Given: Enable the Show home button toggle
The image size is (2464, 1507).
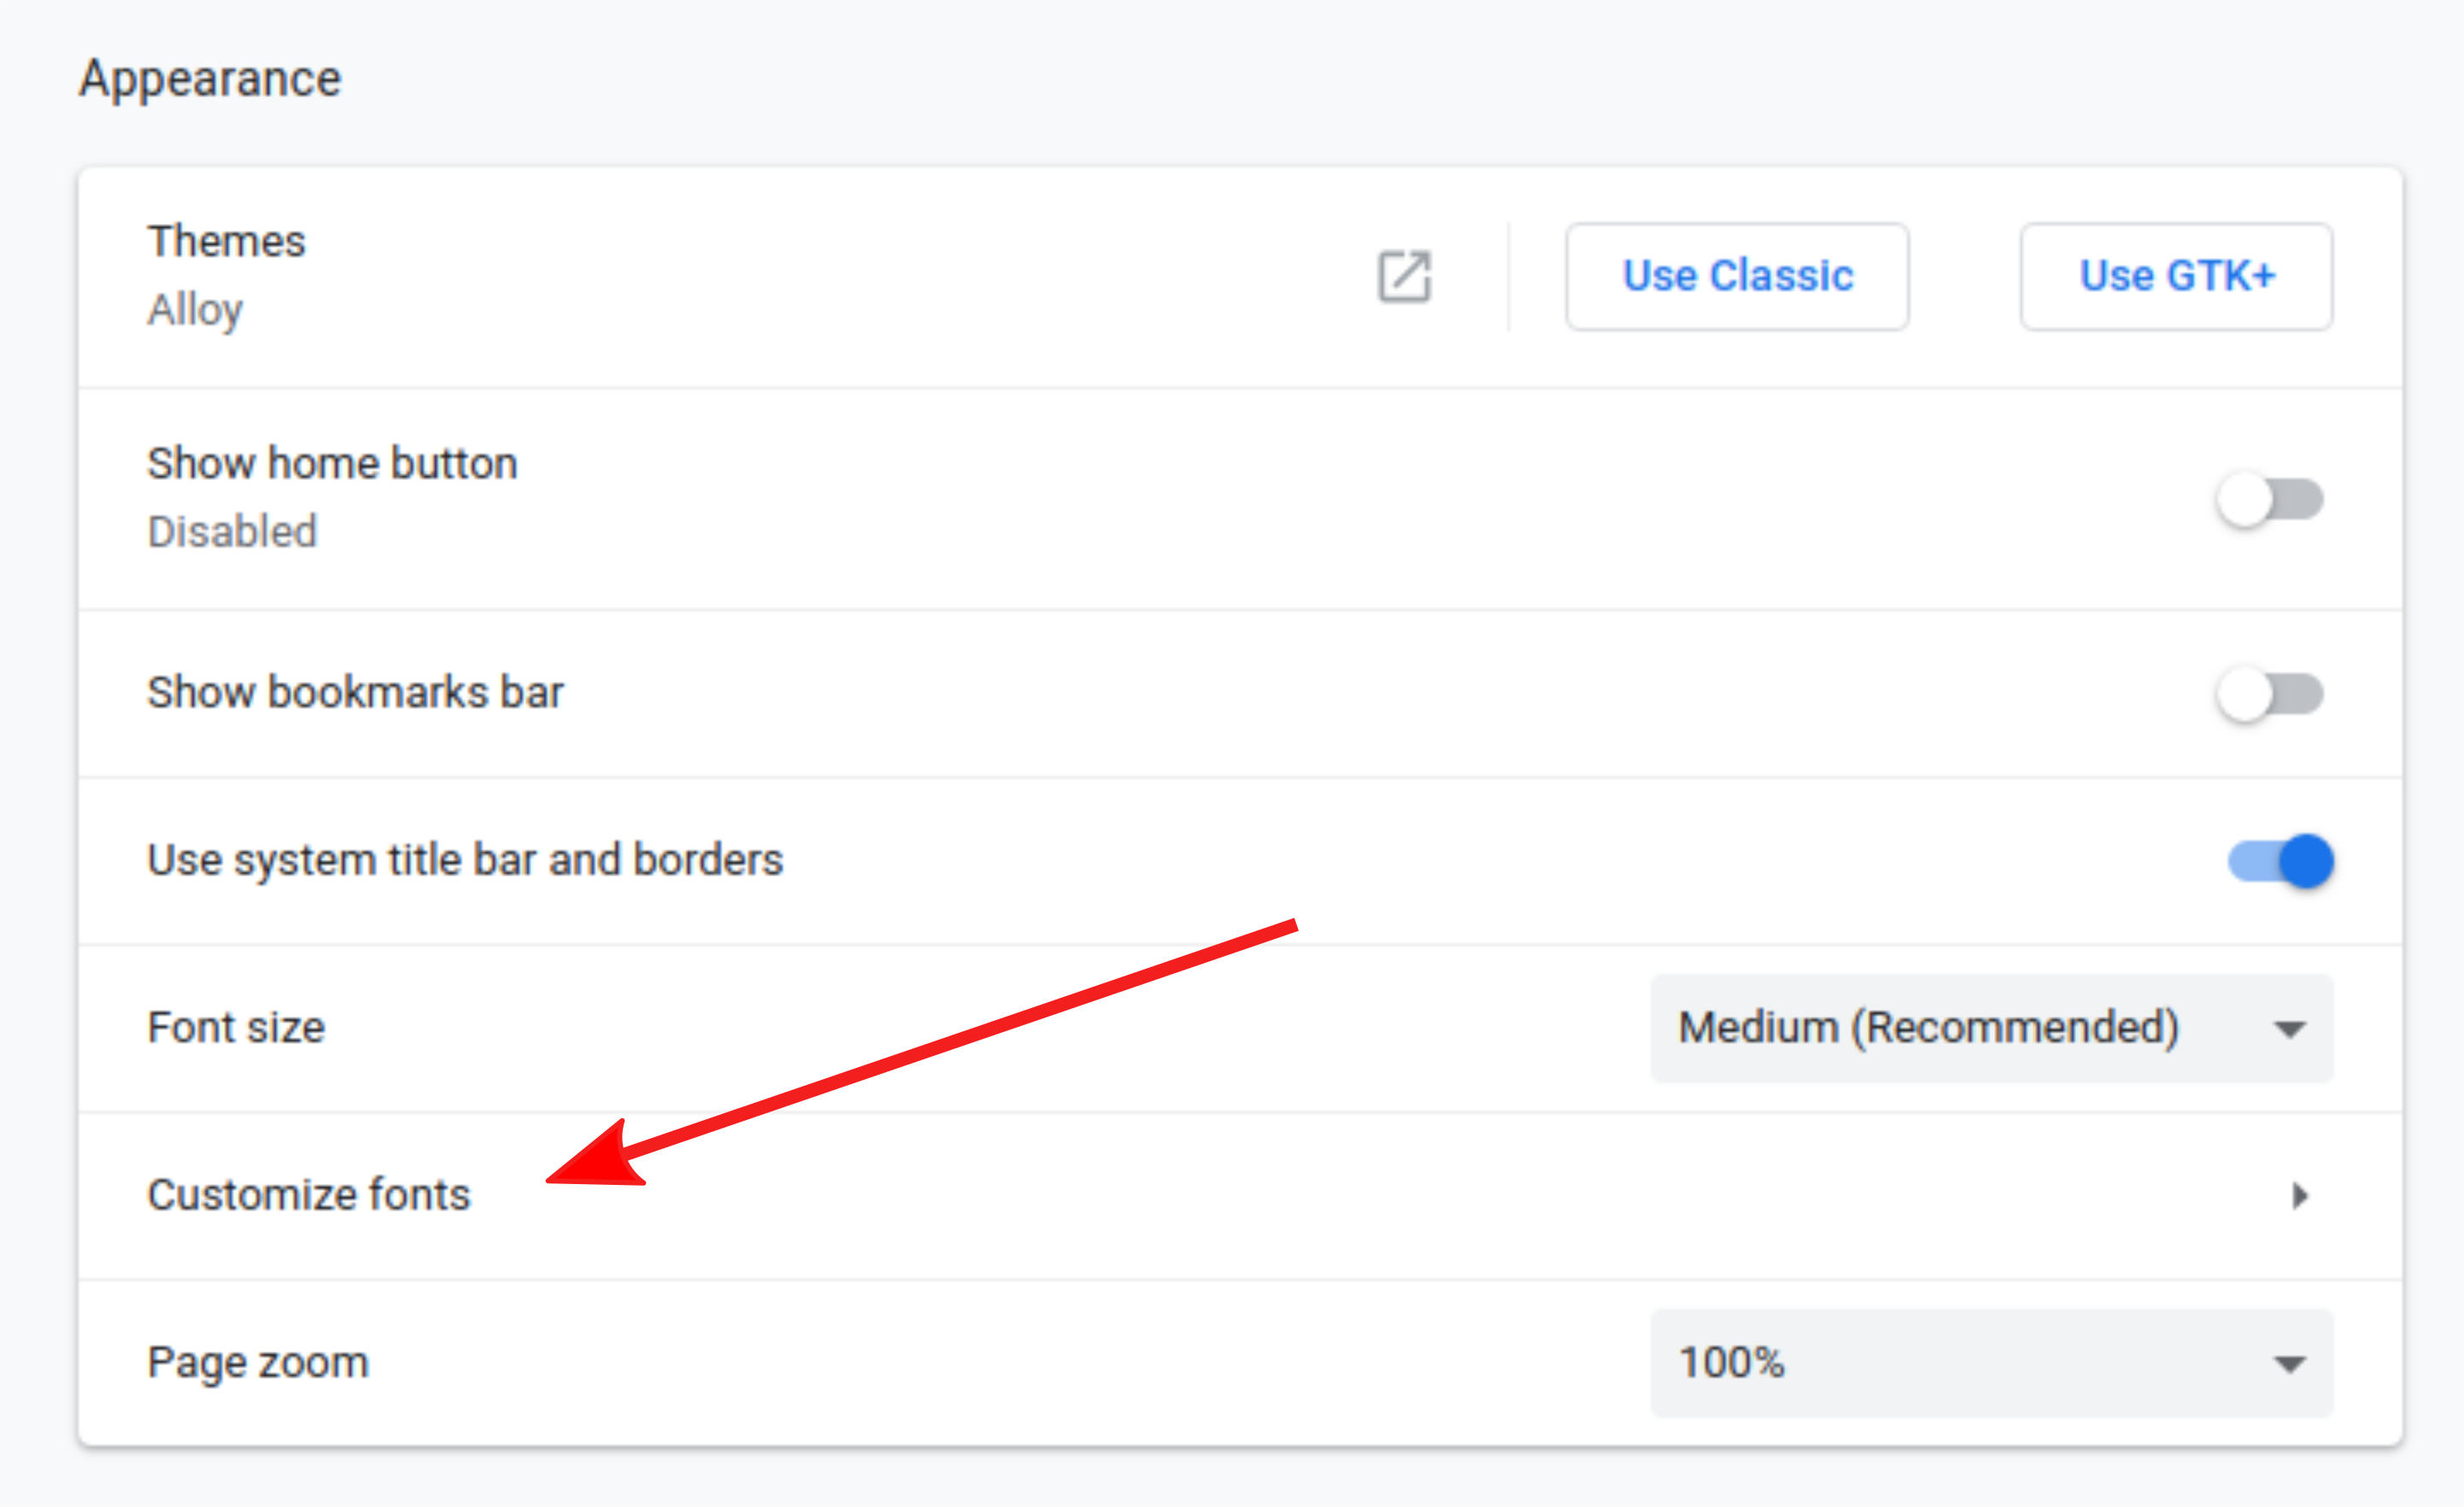Looking at the screenshot, I should coord(2269,499).
